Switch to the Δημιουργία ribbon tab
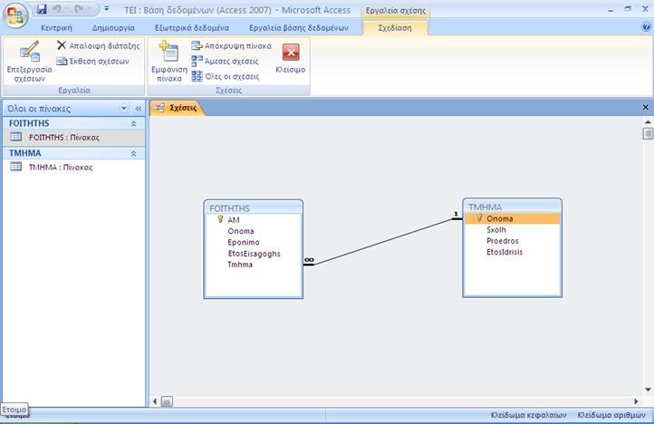Screen dimensions: 654x424 (x=113, y=28)
